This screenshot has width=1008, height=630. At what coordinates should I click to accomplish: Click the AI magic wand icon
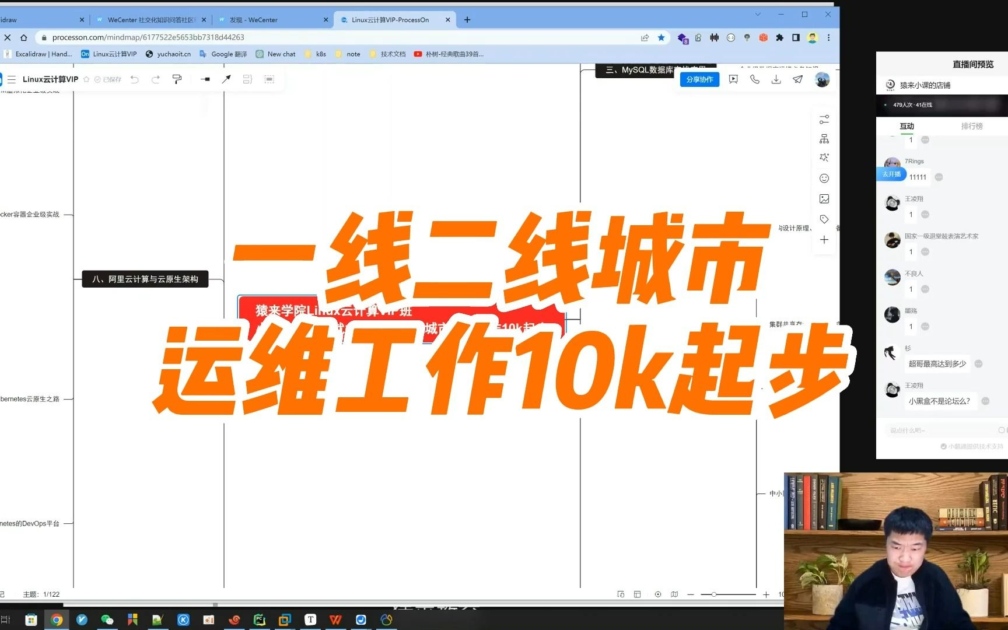[x=824, y=157]
